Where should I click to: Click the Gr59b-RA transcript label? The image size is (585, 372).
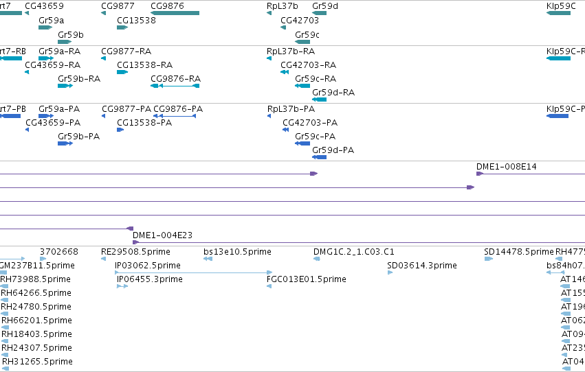point(79,78)
